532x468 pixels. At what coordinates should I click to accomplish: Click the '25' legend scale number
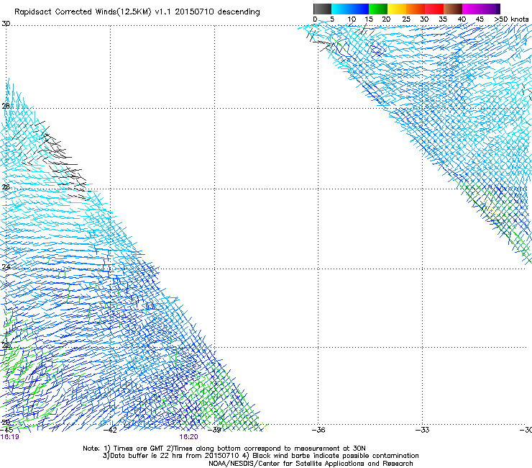pos(406,19)
